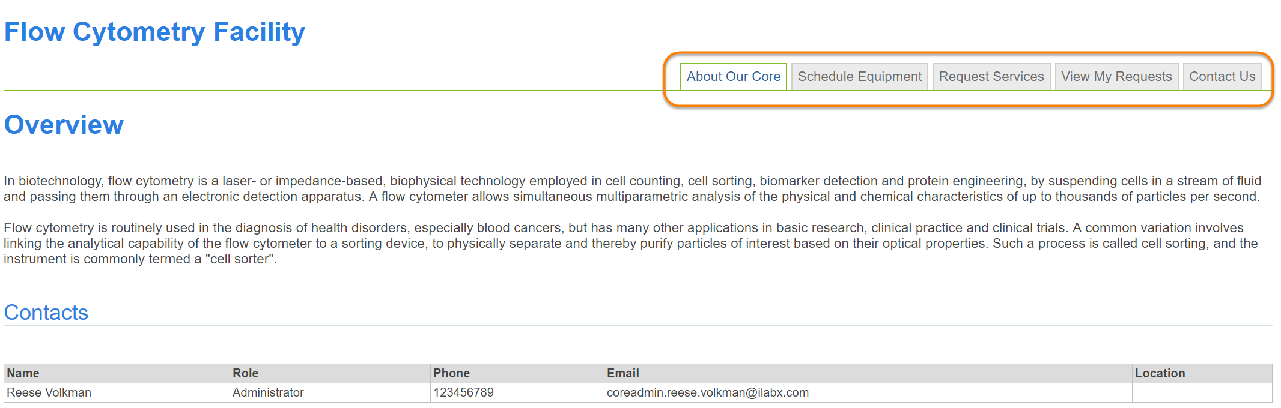Click the Flow Cytometry Facility title
The image size is (1281, 408).
[x=154, y=32]
